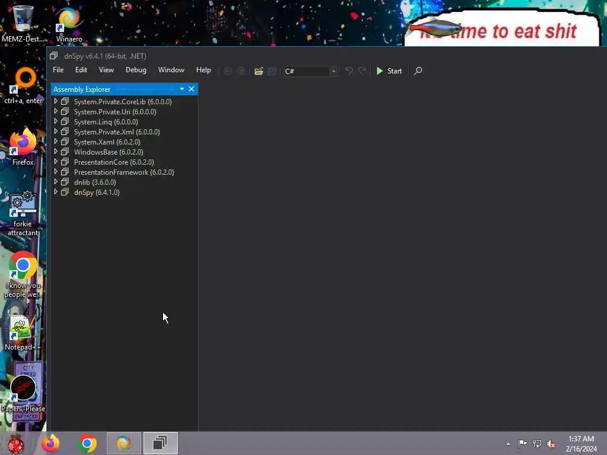
Task: Select Chrome 'i know you people' shortcut
Action: (23, 275)
